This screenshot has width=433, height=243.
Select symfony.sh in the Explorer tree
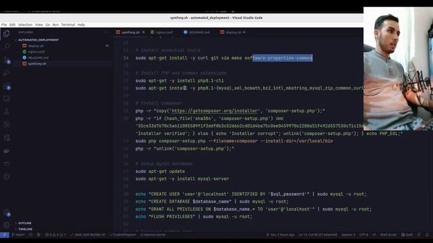pyautogui.click(x=37, y=63)
